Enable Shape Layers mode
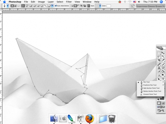Viewport: 166px width, 124px height. 12,6
